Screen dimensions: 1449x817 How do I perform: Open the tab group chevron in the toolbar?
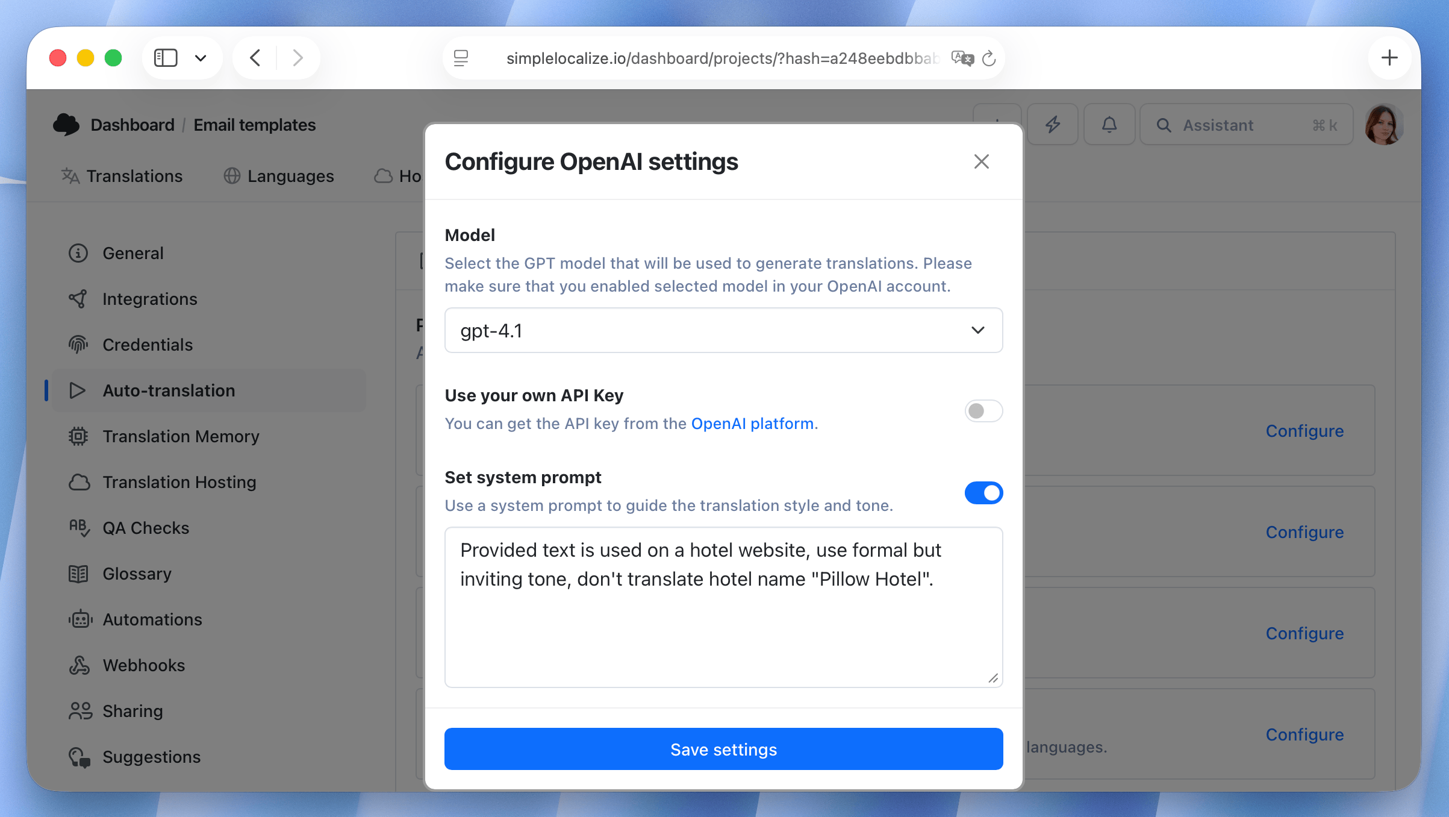(201, 57)
